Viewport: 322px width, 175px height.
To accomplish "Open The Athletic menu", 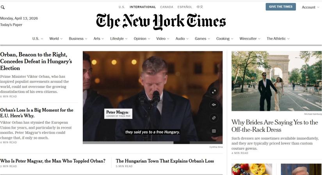I will (x=278, y=38).
